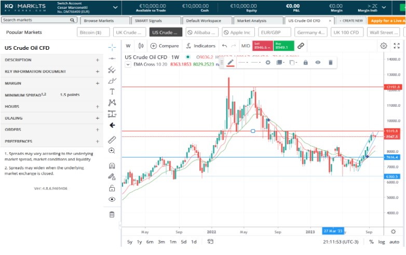Viewport: 406px width, 255px height.
Task: Delete the selected line in floating toolbar
Action: pyautogui.click(x=330, y=63)
